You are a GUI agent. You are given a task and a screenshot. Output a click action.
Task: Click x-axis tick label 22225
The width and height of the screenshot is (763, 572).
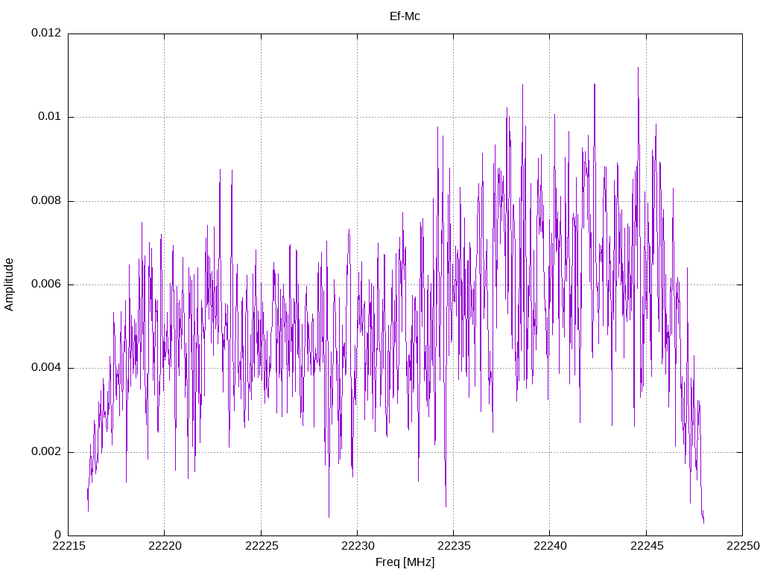pos(262,546)
